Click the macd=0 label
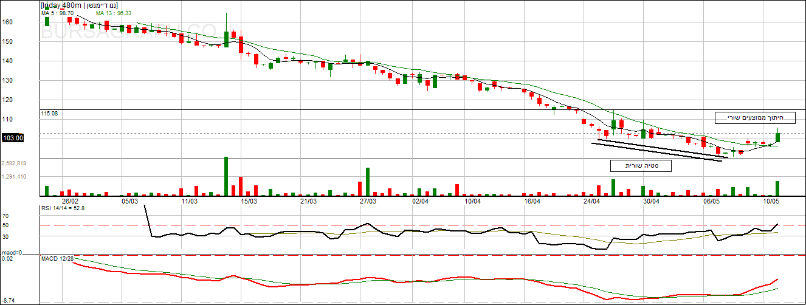806x305 pixels. (x=11, y=252)
